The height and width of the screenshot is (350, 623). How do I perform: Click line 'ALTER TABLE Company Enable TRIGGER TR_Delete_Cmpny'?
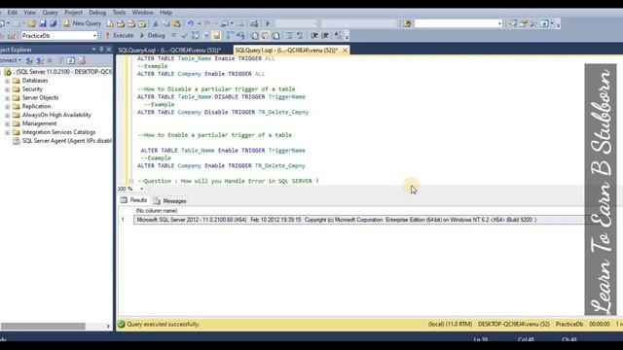click(221, 166)
